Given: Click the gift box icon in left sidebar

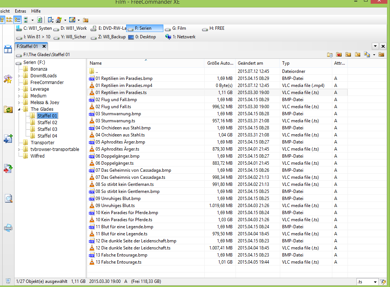Looking at the screenshot, I should 8,49.
